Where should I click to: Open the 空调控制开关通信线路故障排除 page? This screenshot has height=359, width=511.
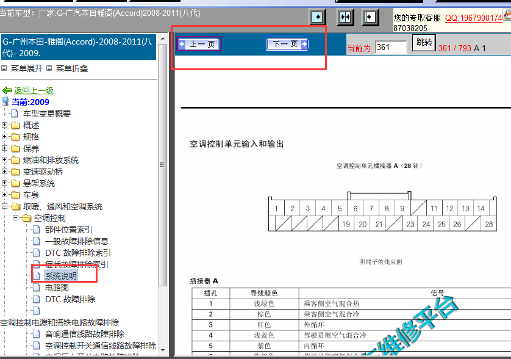coord(101,346)
